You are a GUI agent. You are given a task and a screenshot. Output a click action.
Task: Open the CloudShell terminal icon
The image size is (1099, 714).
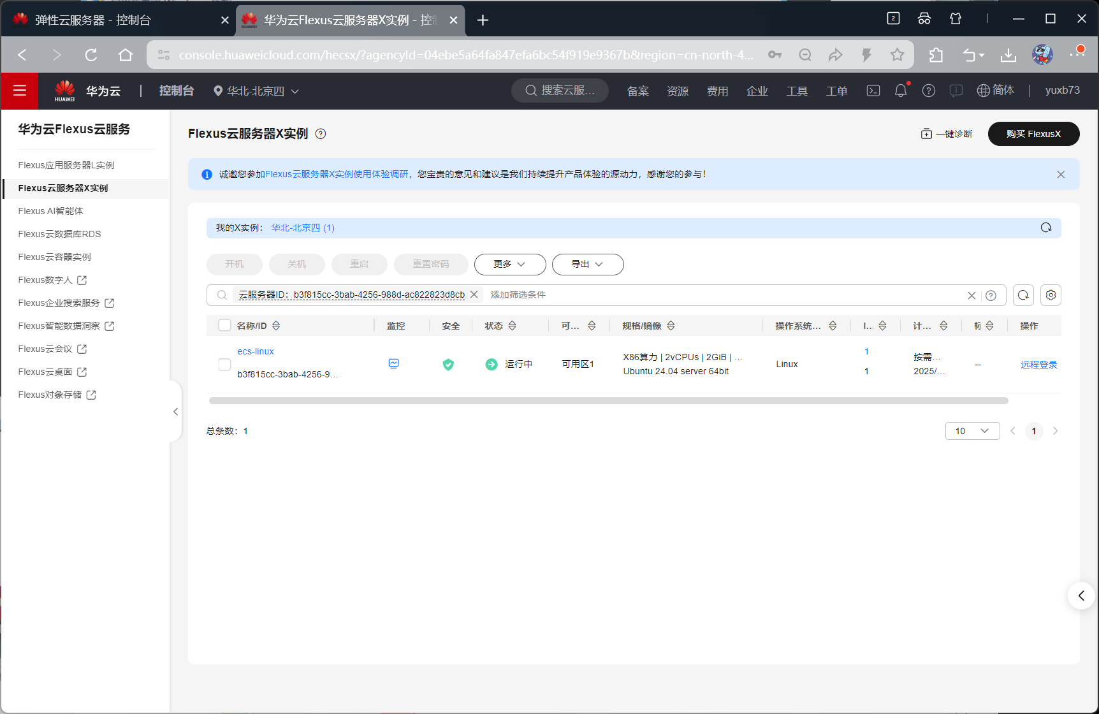(x=873, y=91)
